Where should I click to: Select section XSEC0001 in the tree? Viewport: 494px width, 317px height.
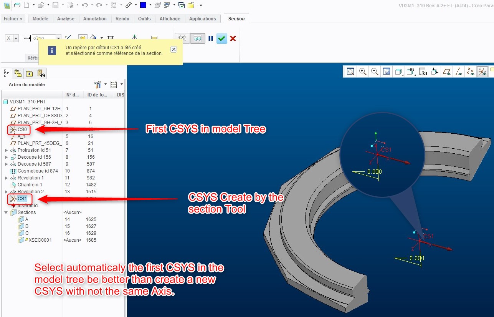(x=40, y=240)
